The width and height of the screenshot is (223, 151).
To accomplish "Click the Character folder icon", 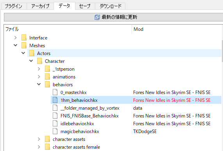I will 40,61.
